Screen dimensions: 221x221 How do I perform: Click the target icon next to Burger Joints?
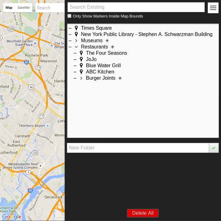120,78
